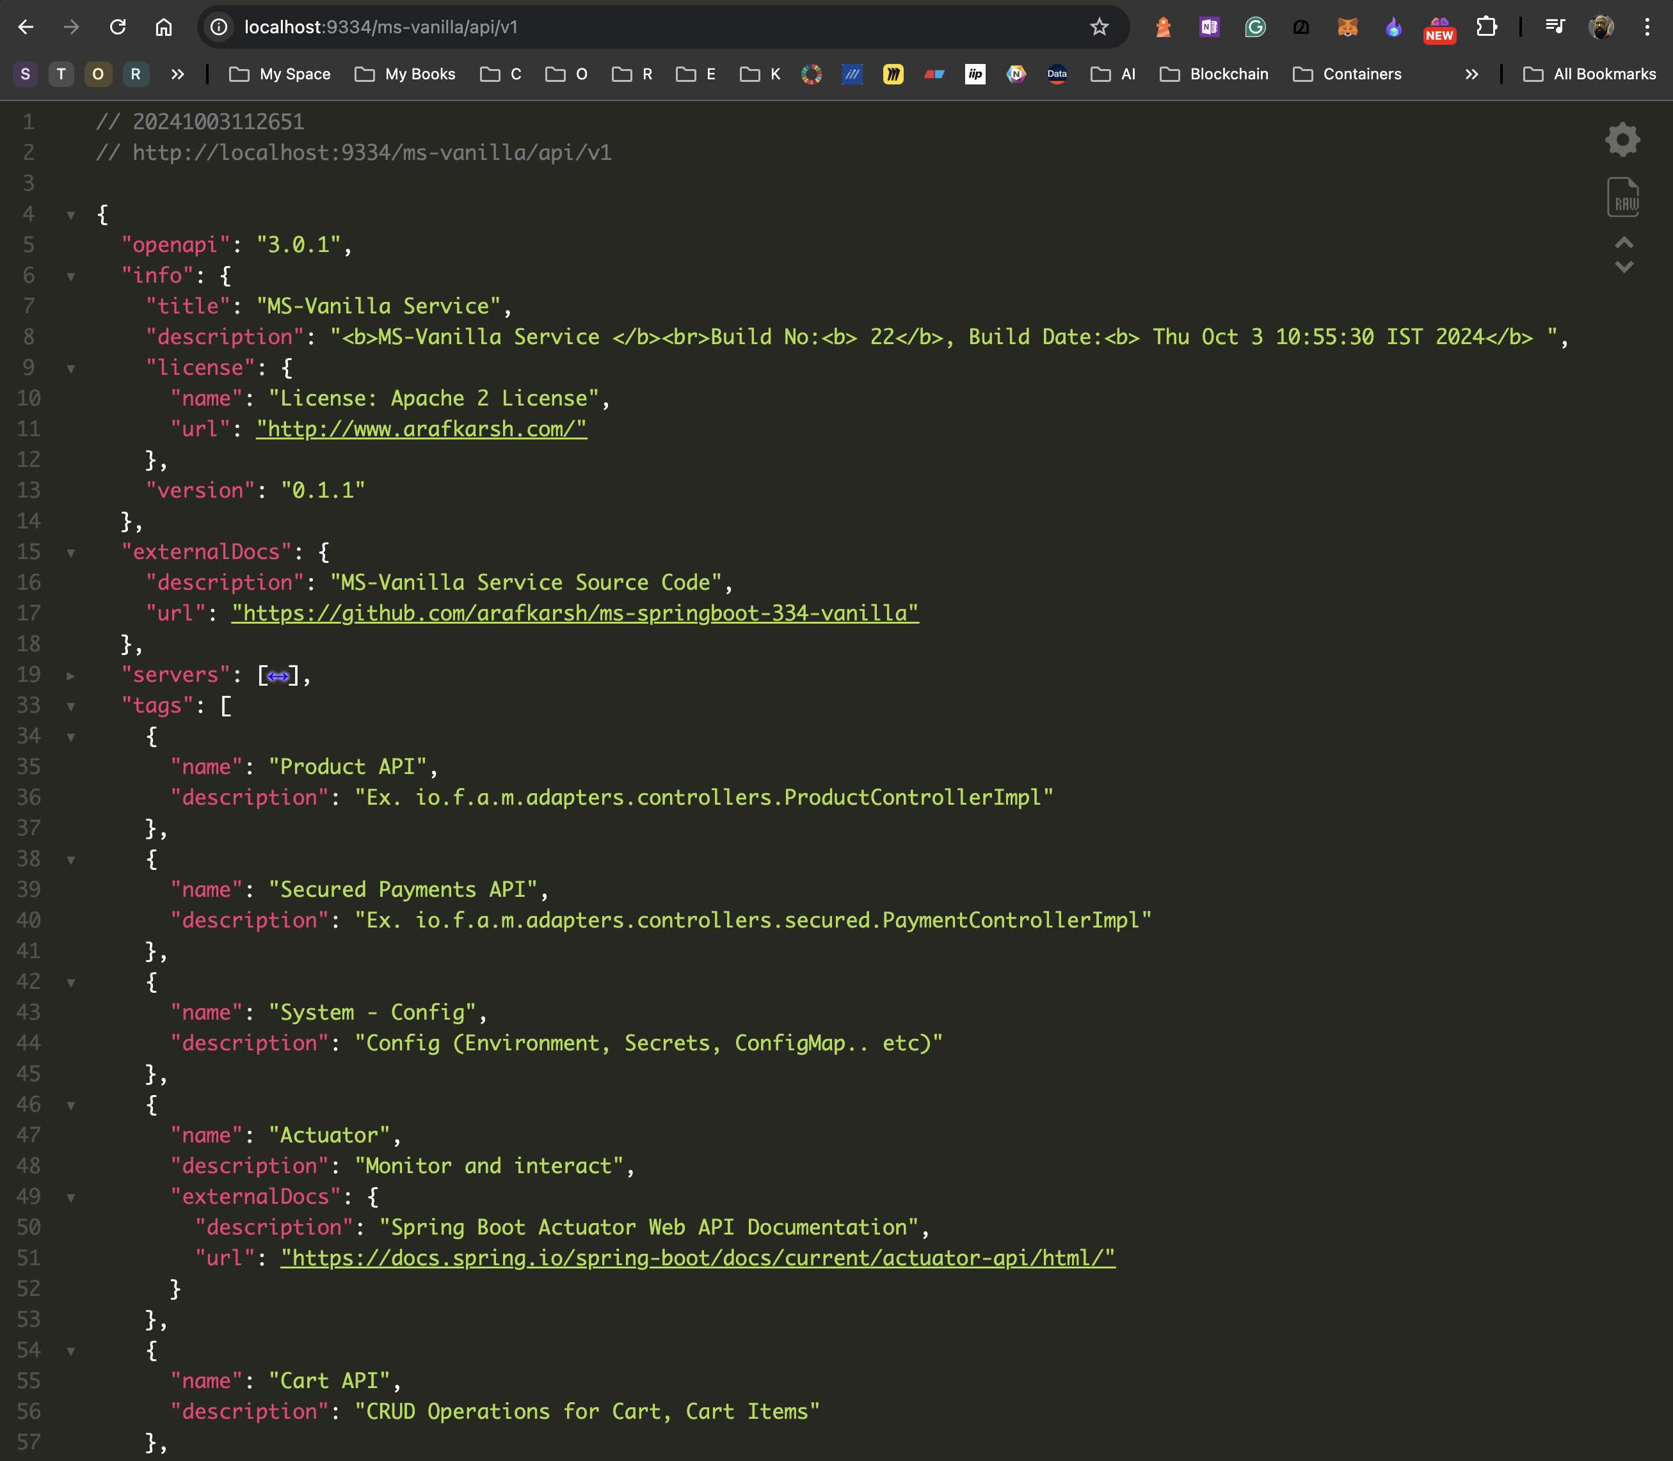1673x1461 pixels.
Task: Open the iip bookmark icon
Action: 974,74
